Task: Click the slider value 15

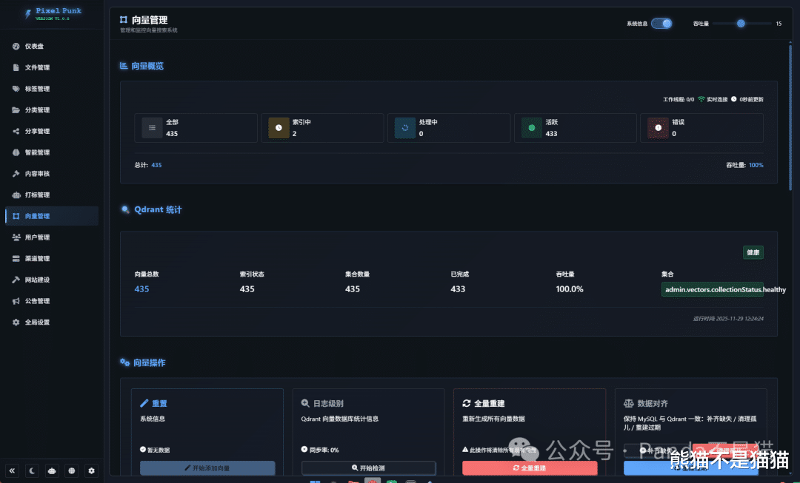Action: [779, 24]
